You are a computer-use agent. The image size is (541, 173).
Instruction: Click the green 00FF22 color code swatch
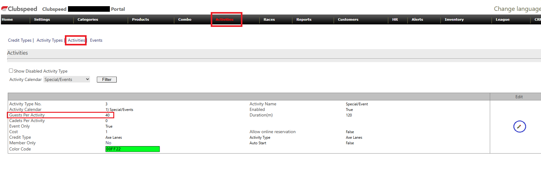click(x=133, y=149)
